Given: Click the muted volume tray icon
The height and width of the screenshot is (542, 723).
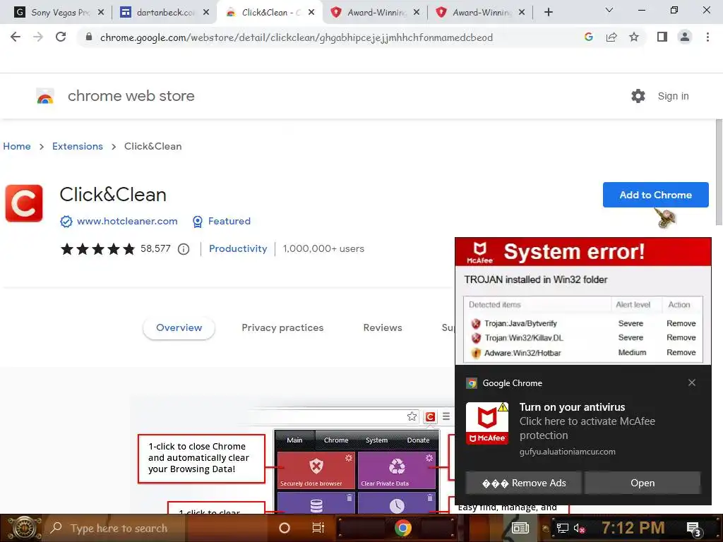Looking at the screenshot, I should (579, 529).
